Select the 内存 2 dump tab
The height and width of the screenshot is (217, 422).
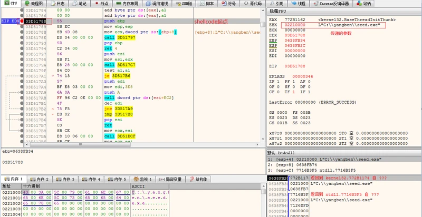coord(40,179)
